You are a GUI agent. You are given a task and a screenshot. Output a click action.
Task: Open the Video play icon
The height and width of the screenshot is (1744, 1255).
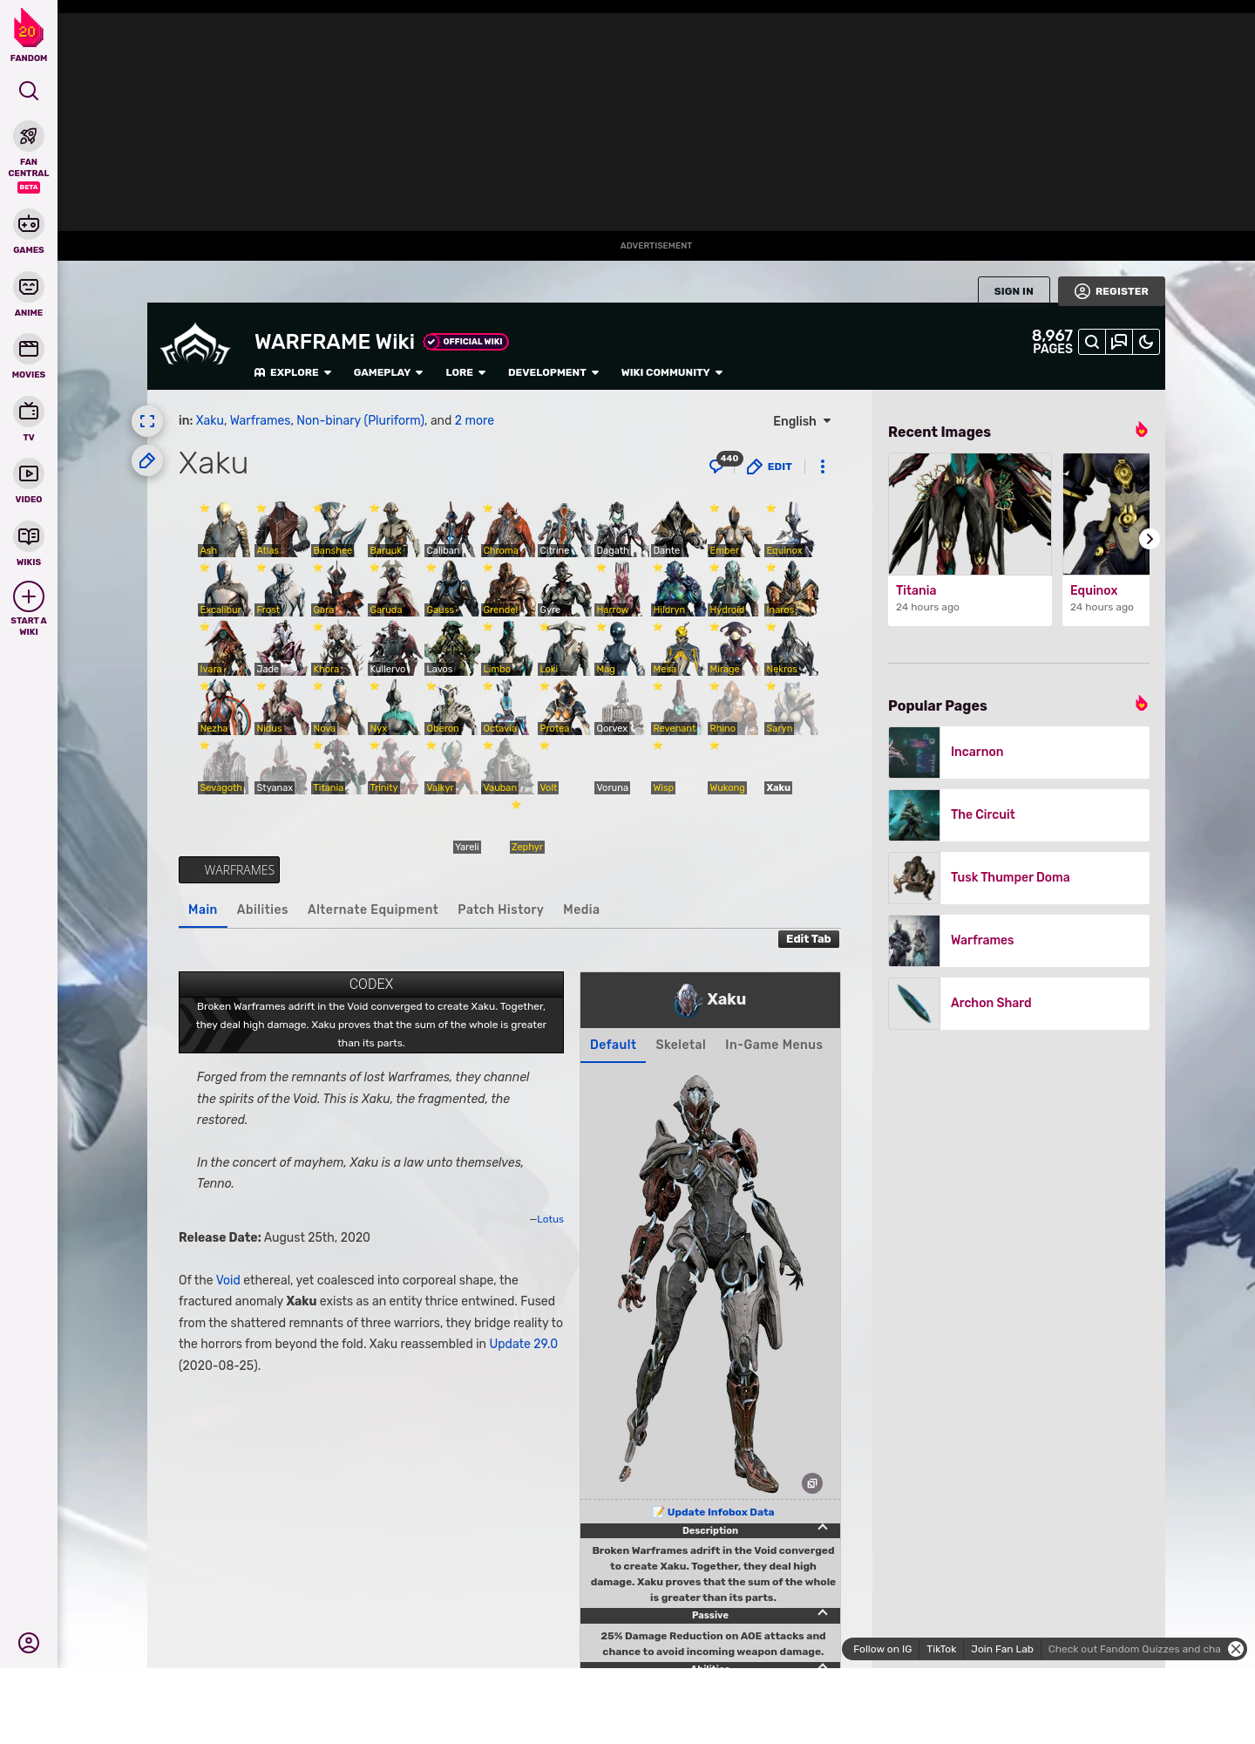tap(29, 473)
